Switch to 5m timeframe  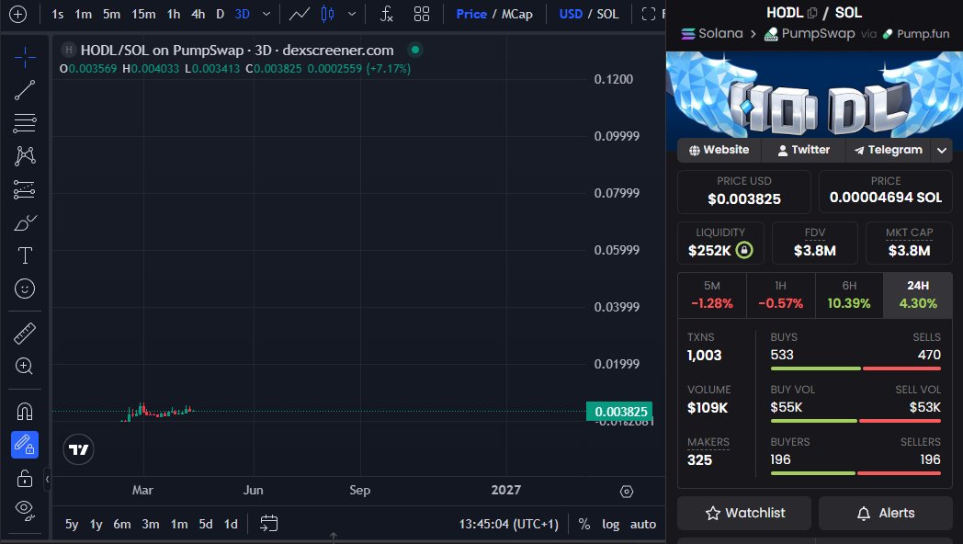(x=111, y=14)
